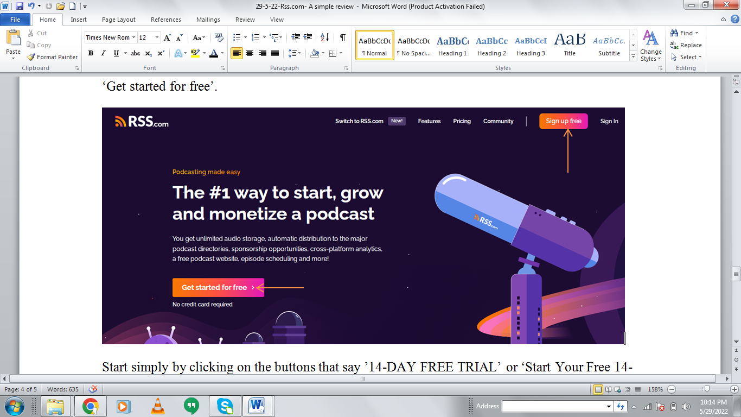This screenshot has height=417, width=741.
Task: Create a new blank document from Quick Access
Action: click(x=72, y=7)
